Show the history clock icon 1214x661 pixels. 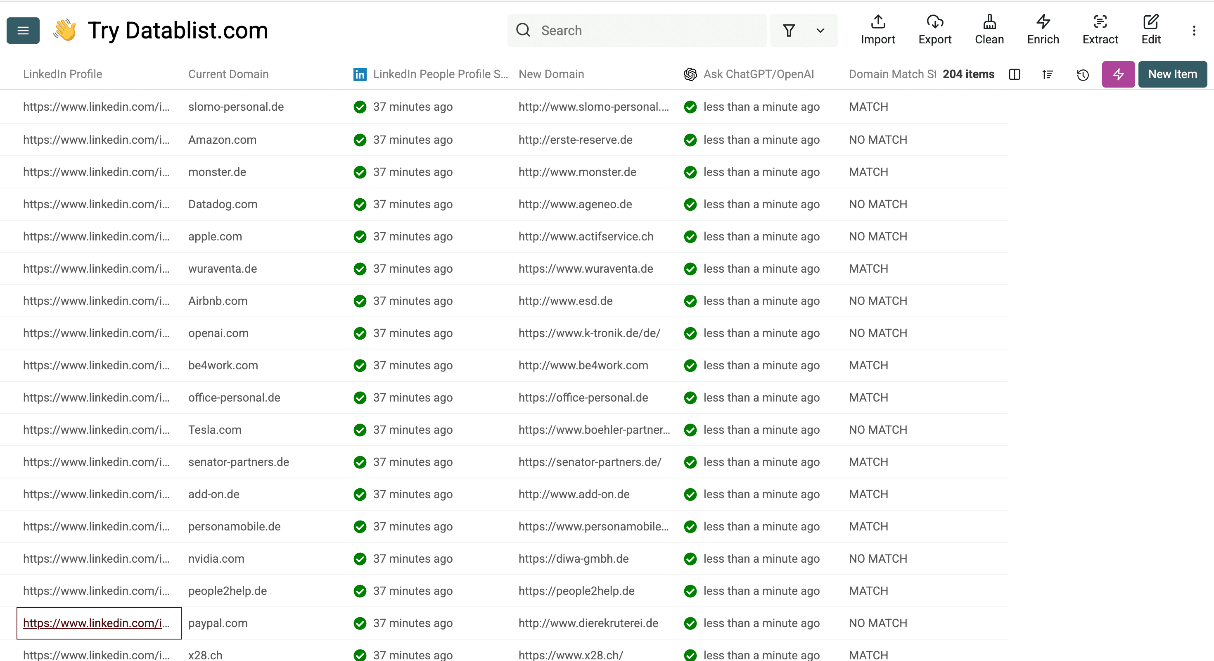pos(1083,74)
